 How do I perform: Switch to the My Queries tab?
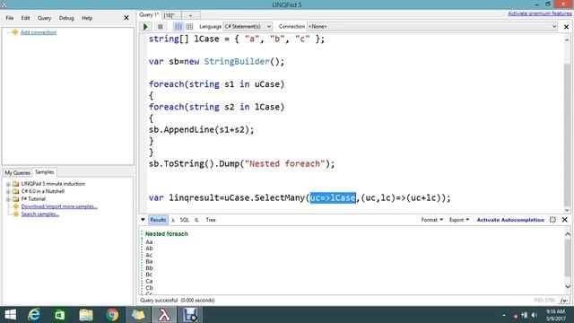coord(17,172)
